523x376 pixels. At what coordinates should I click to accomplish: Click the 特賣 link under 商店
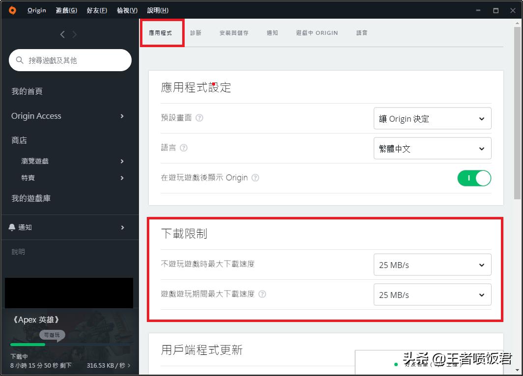coord(28,178)
